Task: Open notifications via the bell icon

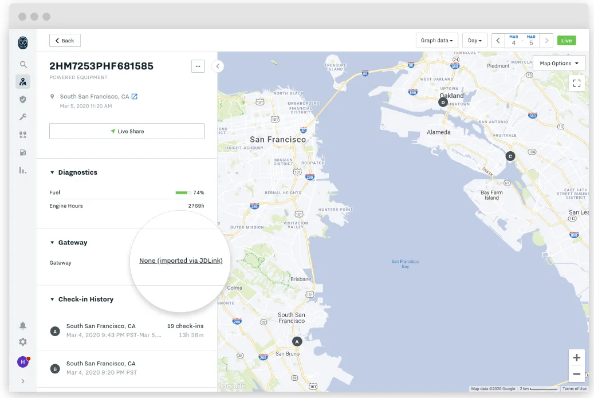Action: point(23,325)
